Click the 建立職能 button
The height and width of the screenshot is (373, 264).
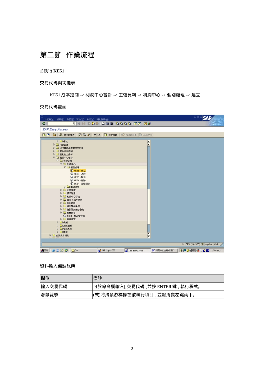pyautogui.click(x=111, y=135)
